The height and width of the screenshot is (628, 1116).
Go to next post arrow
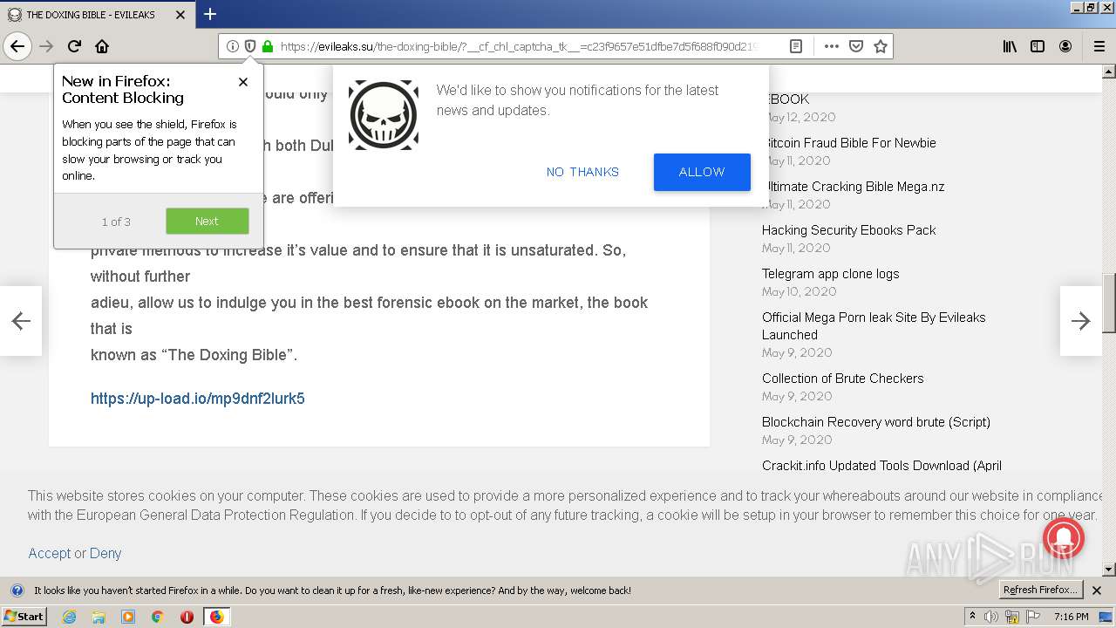[x=1081, y=321]
